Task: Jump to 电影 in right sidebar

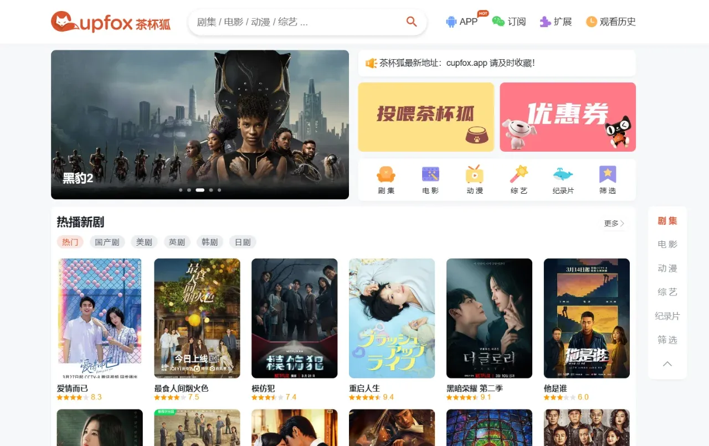Action: [x=667, y=244]
